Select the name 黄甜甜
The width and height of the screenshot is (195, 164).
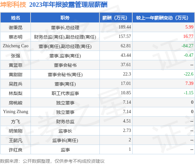pos(16,75)
